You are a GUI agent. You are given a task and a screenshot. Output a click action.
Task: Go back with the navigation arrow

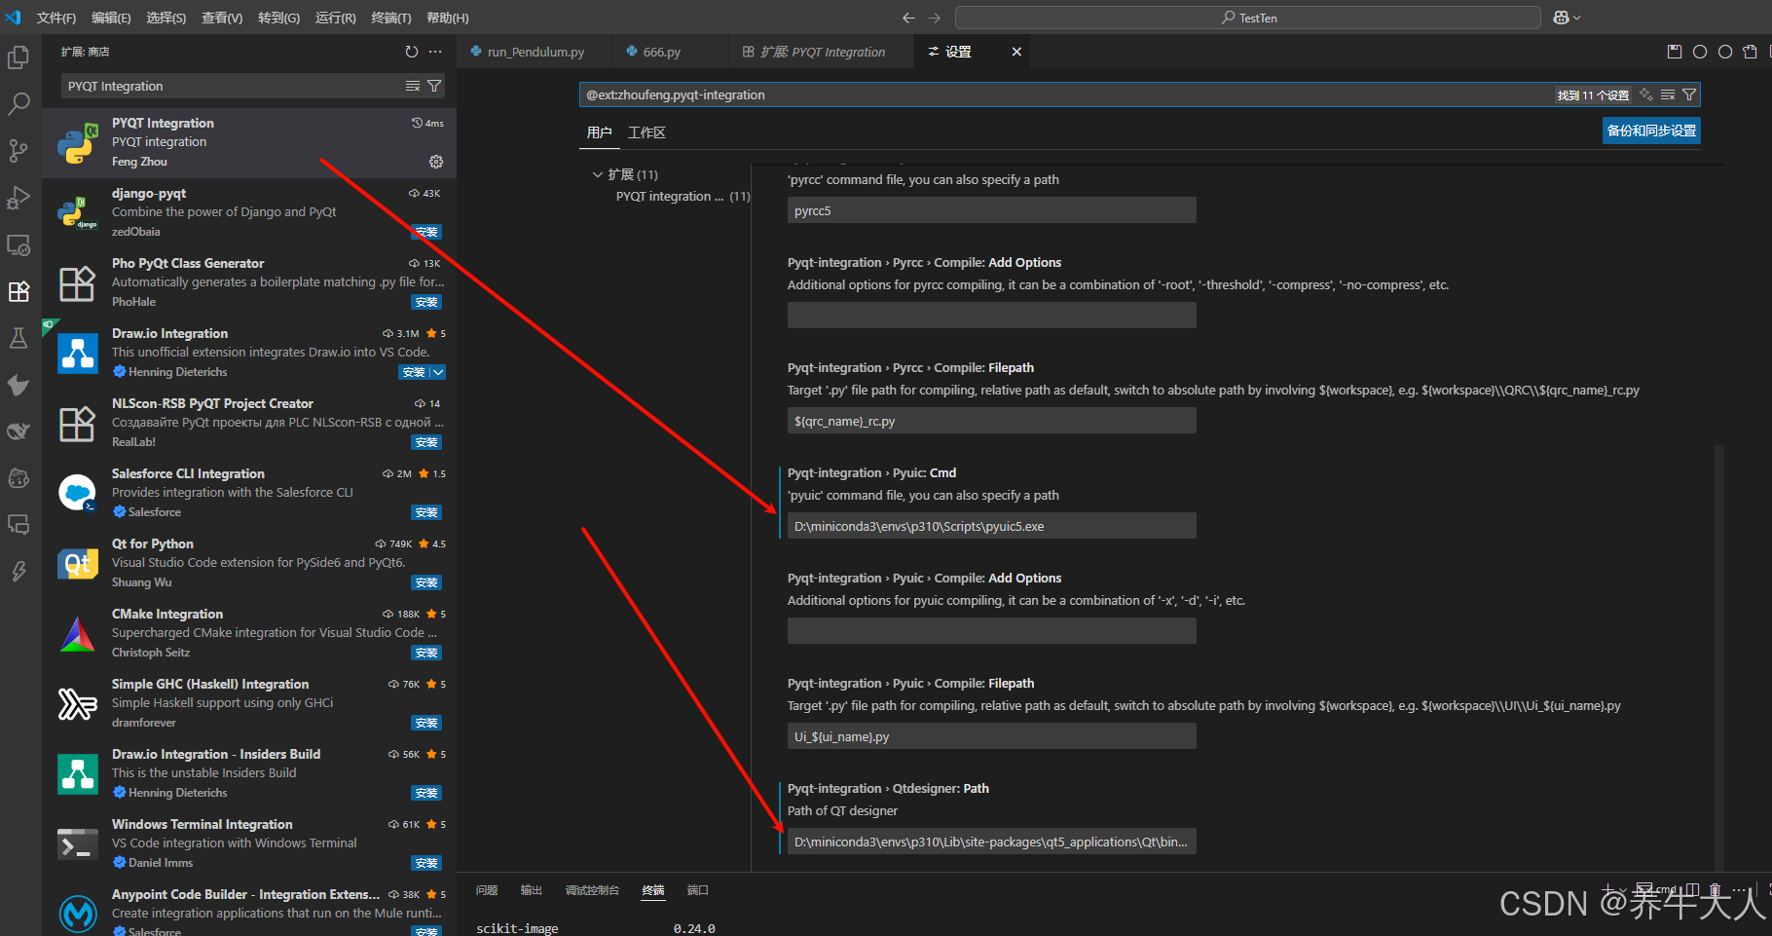908,18
